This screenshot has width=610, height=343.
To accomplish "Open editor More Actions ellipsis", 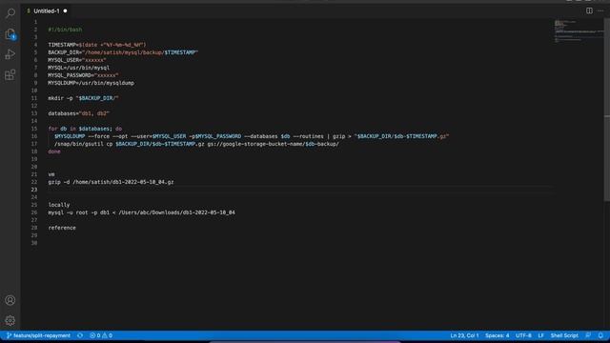I will coord(600,10).
